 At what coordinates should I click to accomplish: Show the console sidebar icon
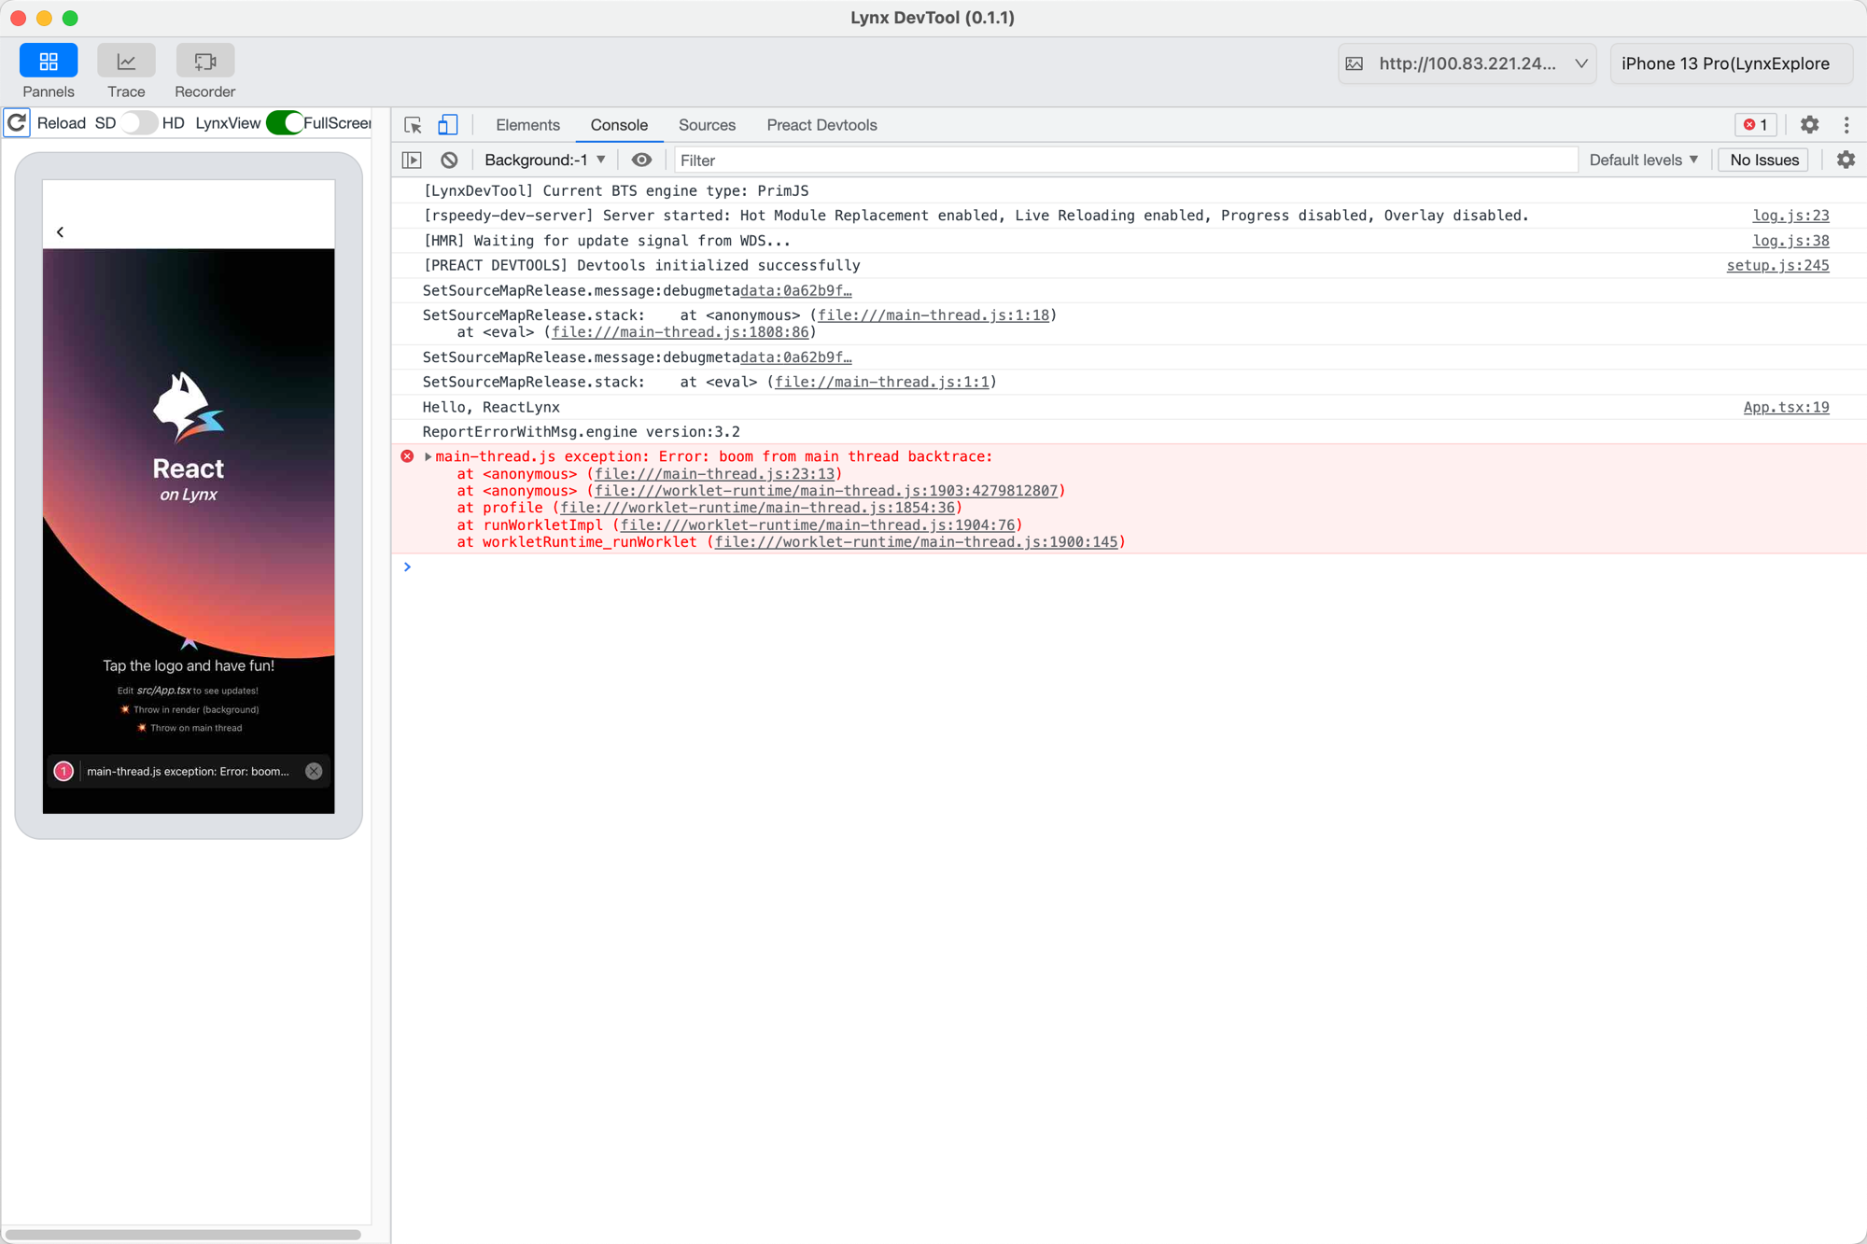(x=412, y=161)
